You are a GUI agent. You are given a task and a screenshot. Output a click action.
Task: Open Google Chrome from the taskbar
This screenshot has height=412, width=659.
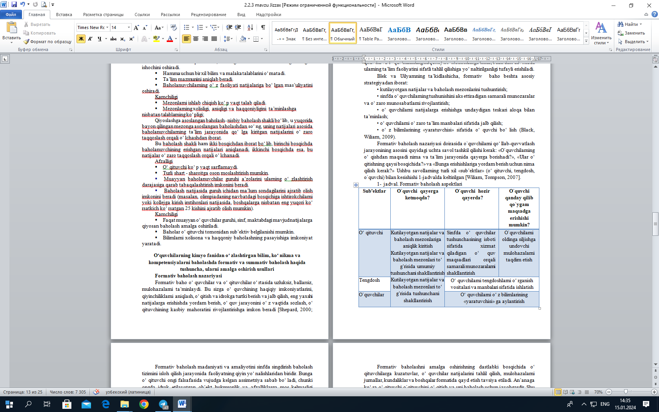coord(144,404)
